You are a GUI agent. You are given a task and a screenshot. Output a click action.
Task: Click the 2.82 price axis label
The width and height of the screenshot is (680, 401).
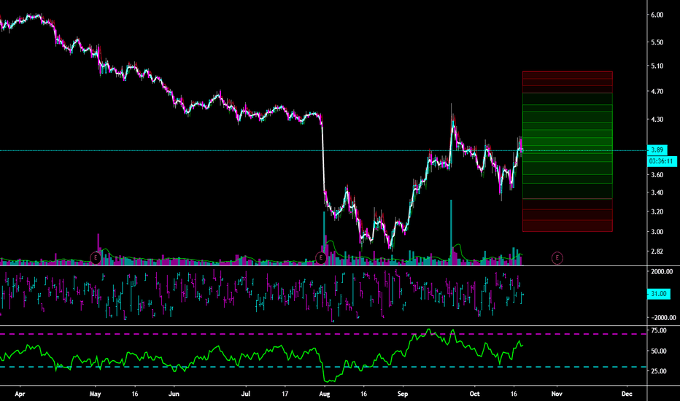pyautogui.click(x=657, y=252)
